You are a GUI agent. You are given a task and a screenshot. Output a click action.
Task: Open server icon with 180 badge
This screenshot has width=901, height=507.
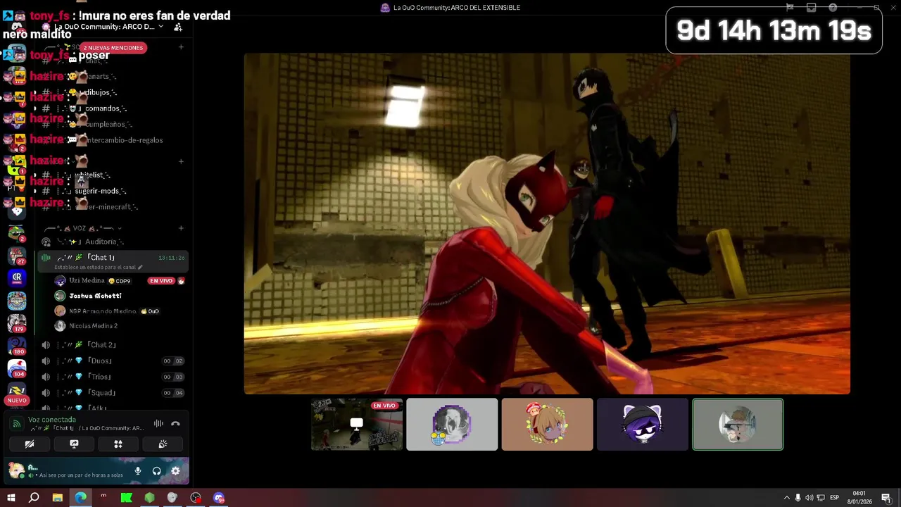point(17,345)
